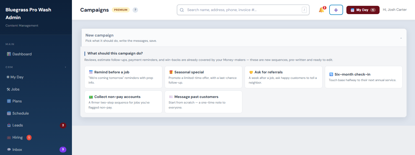Click the Dashboard chart icon

9,54
